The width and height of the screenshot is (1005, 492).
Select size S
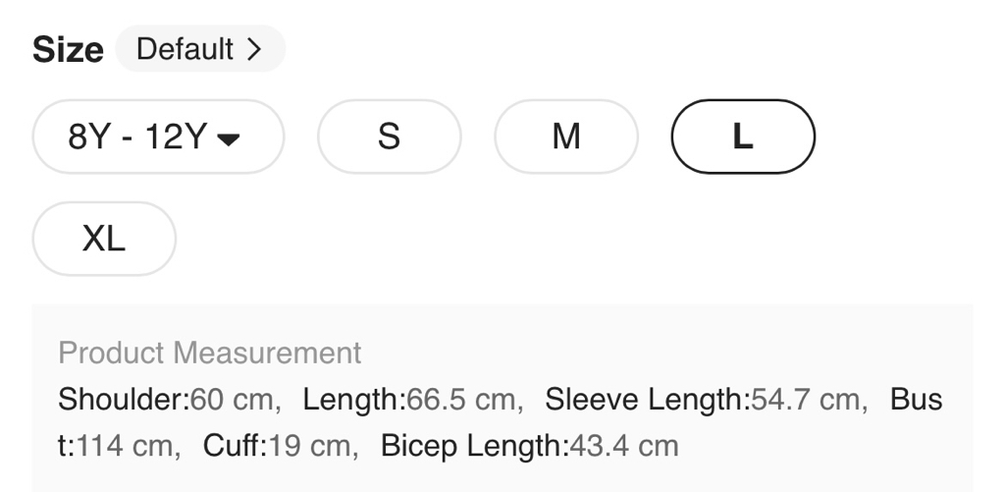pyautogui.click(x=389, y=137)
